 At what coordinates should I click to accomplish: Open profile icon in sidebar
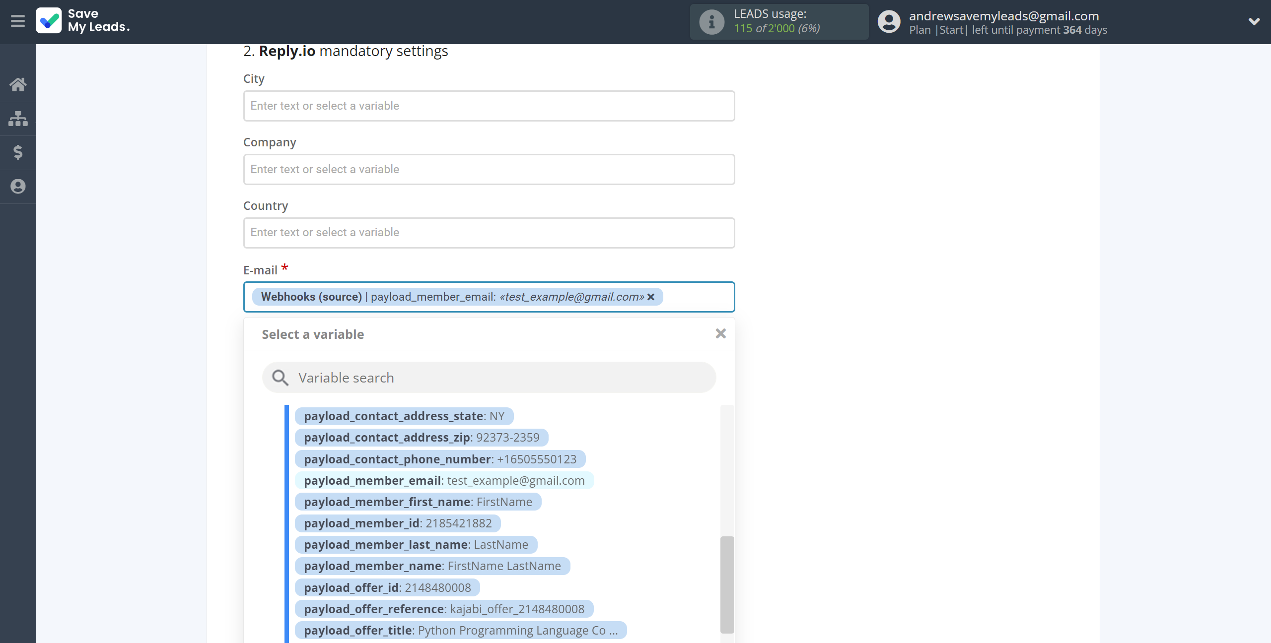(x=18, y=187)
